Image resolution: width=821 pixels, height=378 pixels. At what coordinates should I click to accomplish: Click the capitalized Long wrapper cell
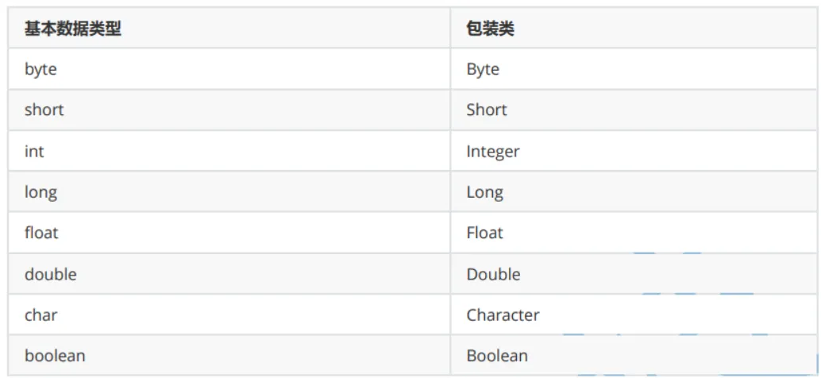484,192
